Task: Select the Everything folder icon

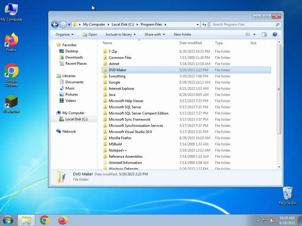Action: tap(105, 76)
